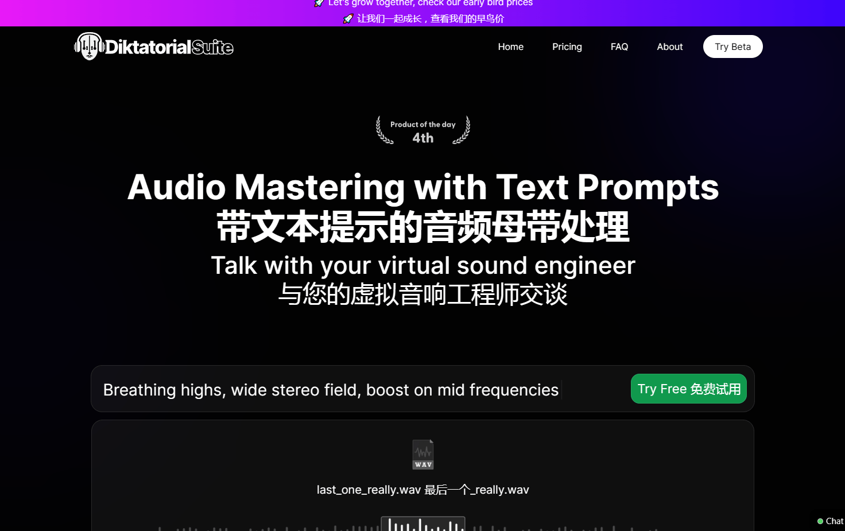Click the left laurel of award badge

[x=383, y=130]
